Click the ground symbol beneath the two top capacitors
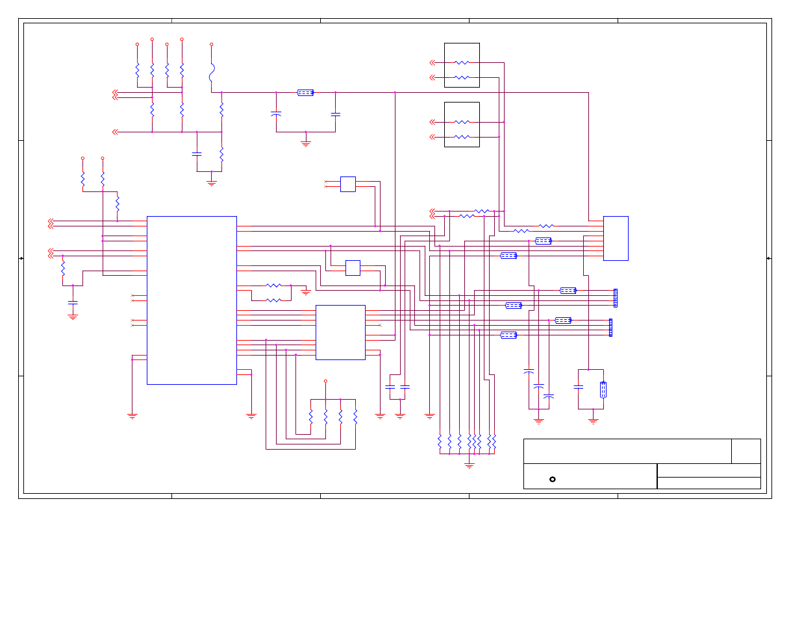802x619 pixels. [x=306, y=143]
